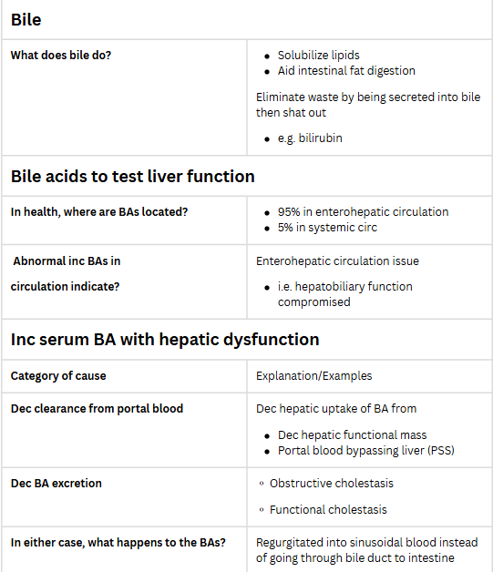This screenshot has height=572, width=493.
Task: Click the "Abnormal inc BAs in" question text
Action: tap(67, 261)
